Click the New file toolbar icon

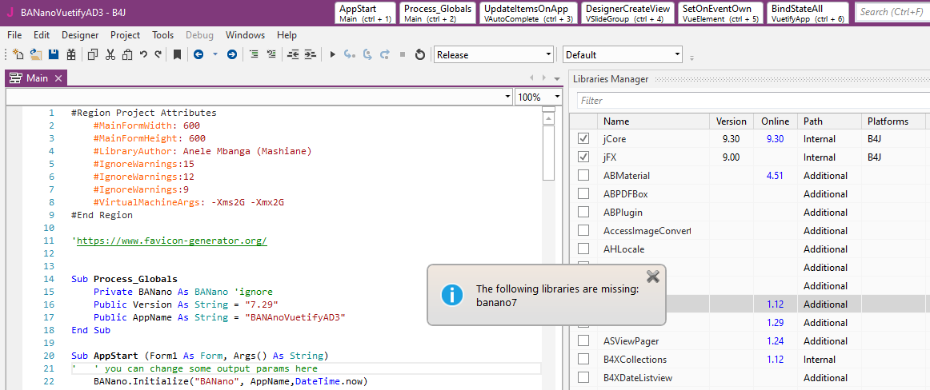[x=18, y=54]
